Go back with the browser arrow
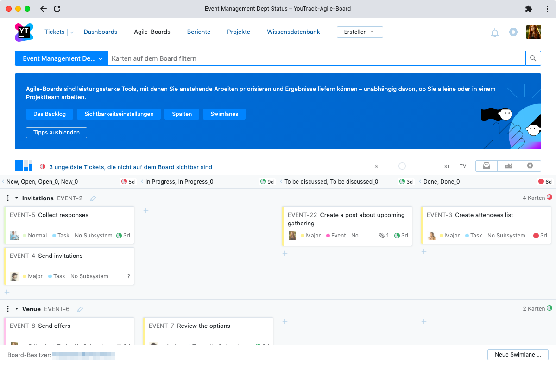 pos(43,9)
